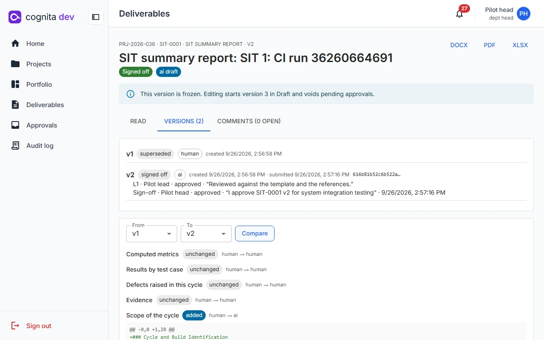The height and width of the screenshot is (340, 544).
Task: Select the VERSIONS (2) tab
Action: [184, 121]
